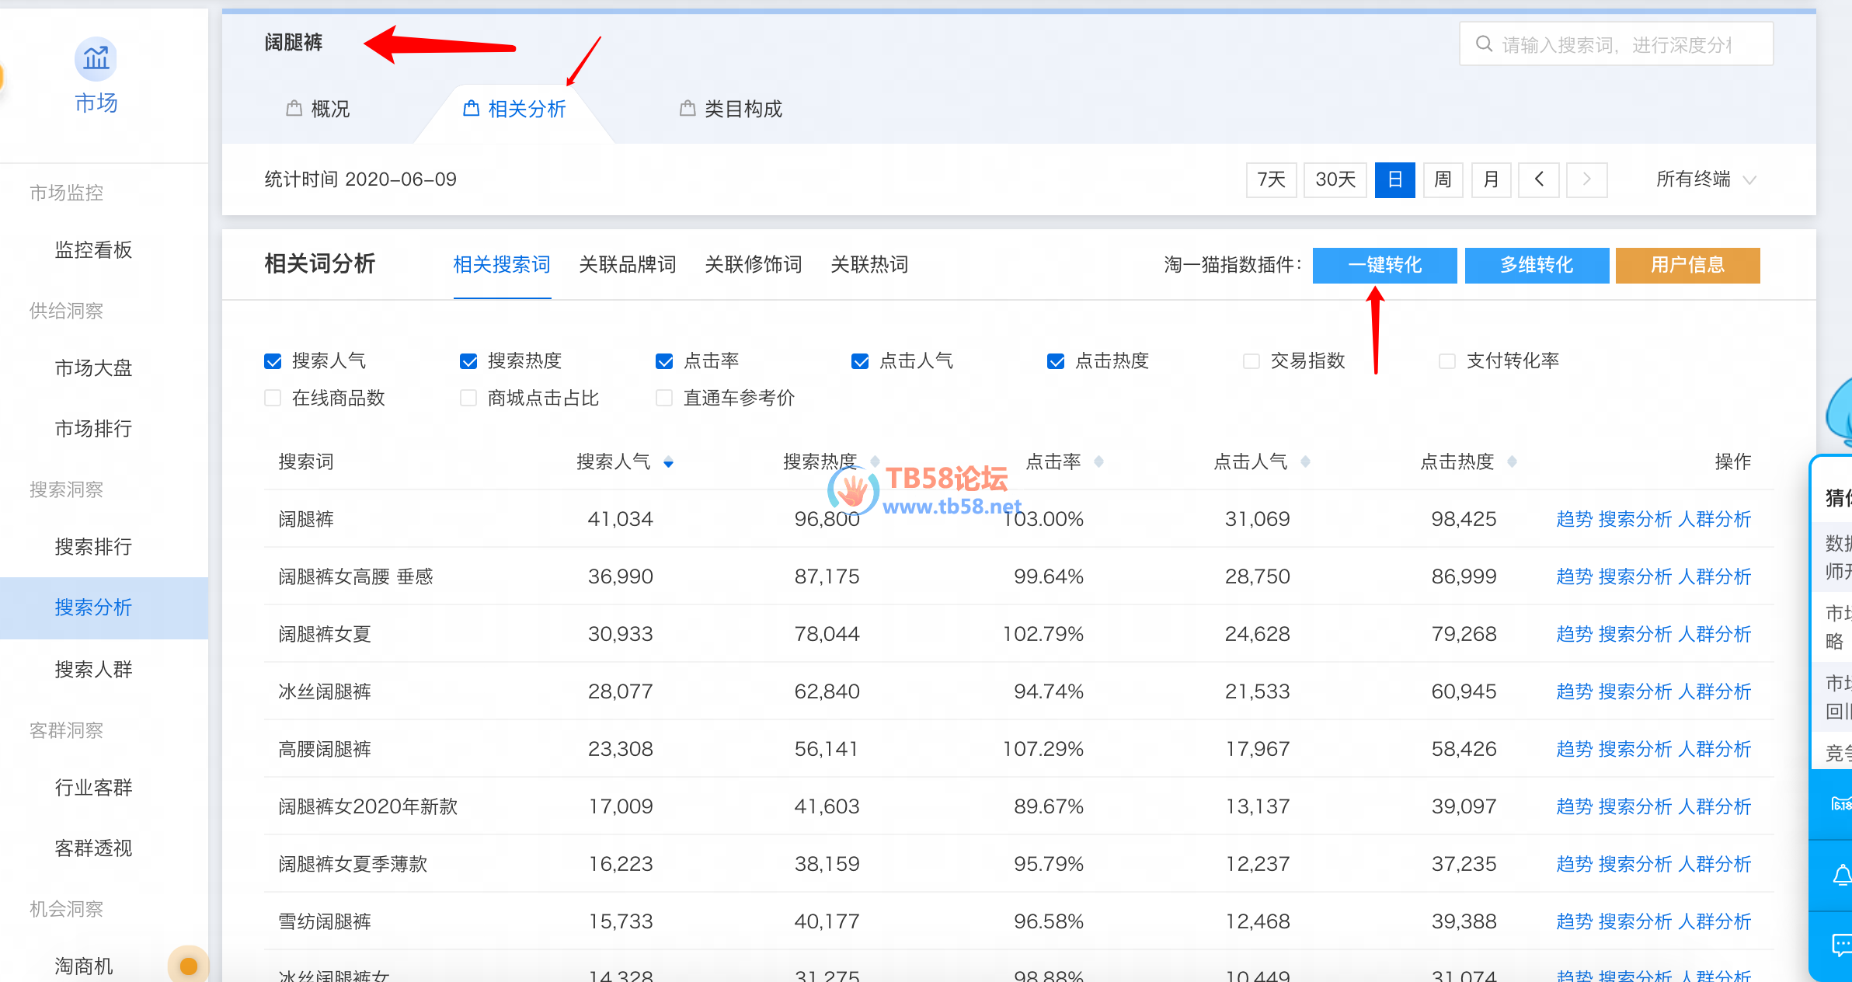Click search term 阔腿裤女夏季薄款 in table

tap(353, 864)
